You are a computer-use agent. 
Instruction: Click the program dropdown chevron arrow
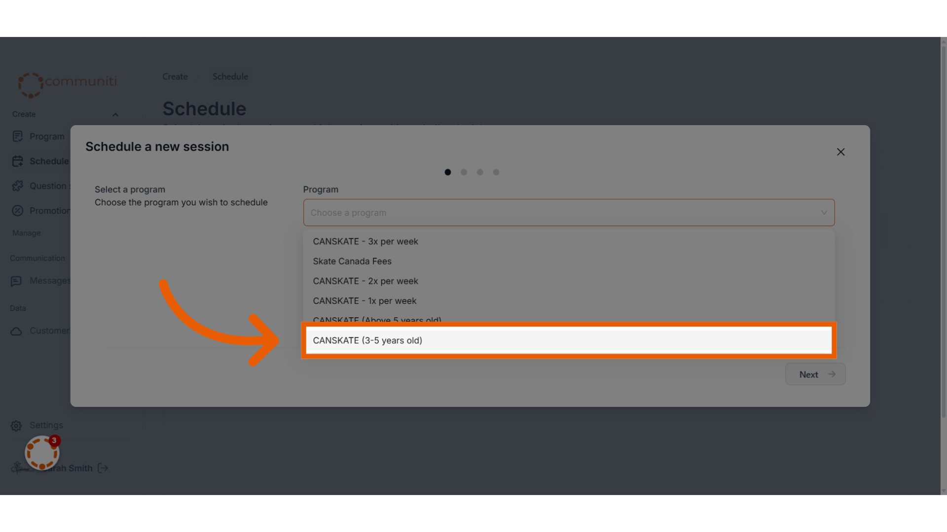[x=824, y=213]
